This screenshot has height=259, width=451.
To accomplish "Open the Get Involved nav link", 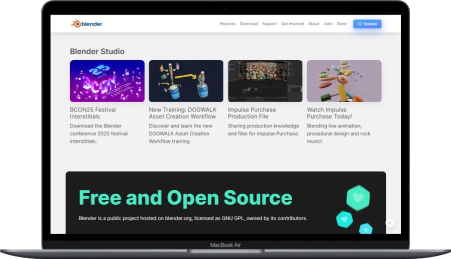I will (x=293, y=24).
